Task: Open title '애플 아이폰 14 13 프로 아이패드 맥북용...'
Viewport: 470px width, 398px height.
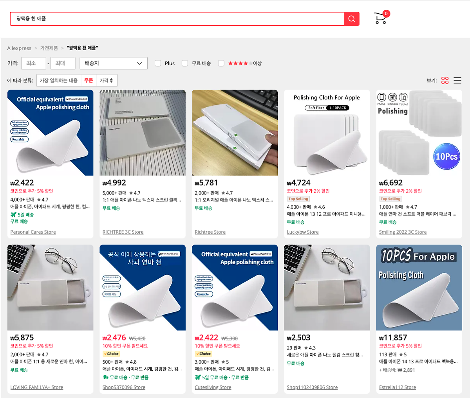Action: pyautogui.click(x=418, y=361)
